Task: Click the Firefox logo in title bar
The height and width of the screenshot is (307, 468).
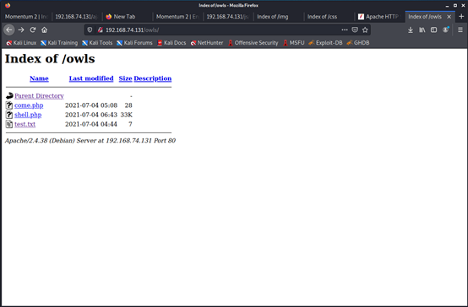Action: (8, 5)
